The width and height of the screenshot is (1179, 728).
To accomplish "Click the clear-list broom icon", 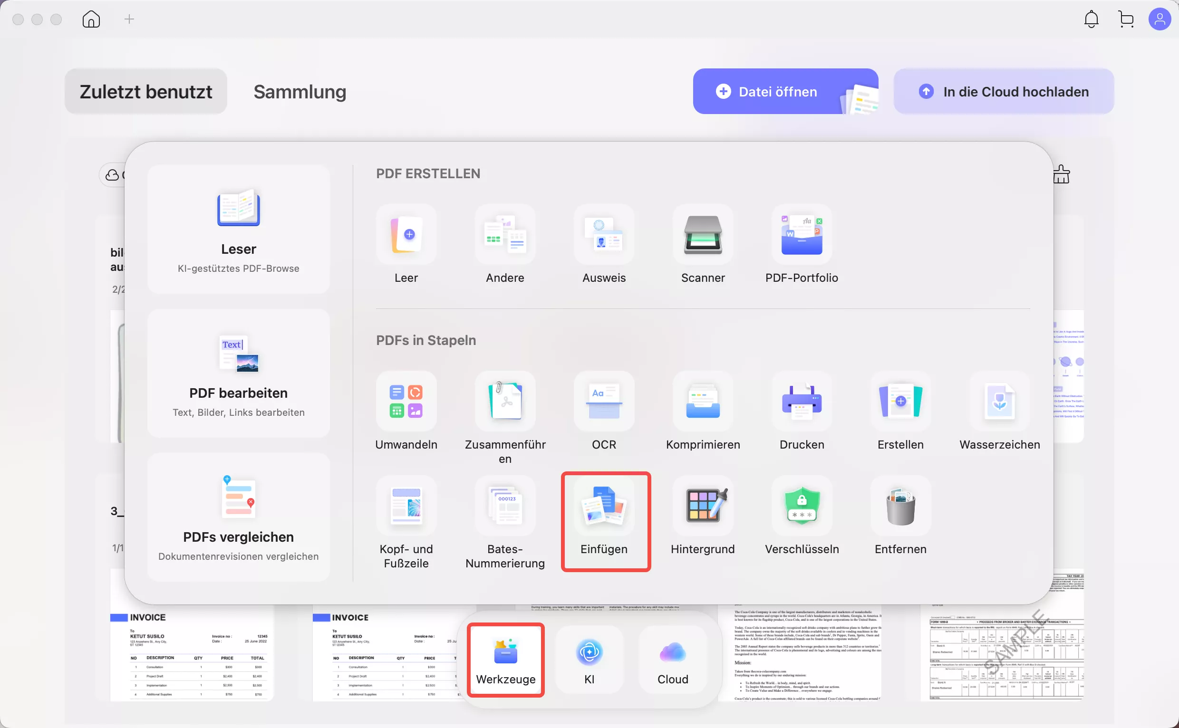I will pyautogui.click(x=1061, y=174).
